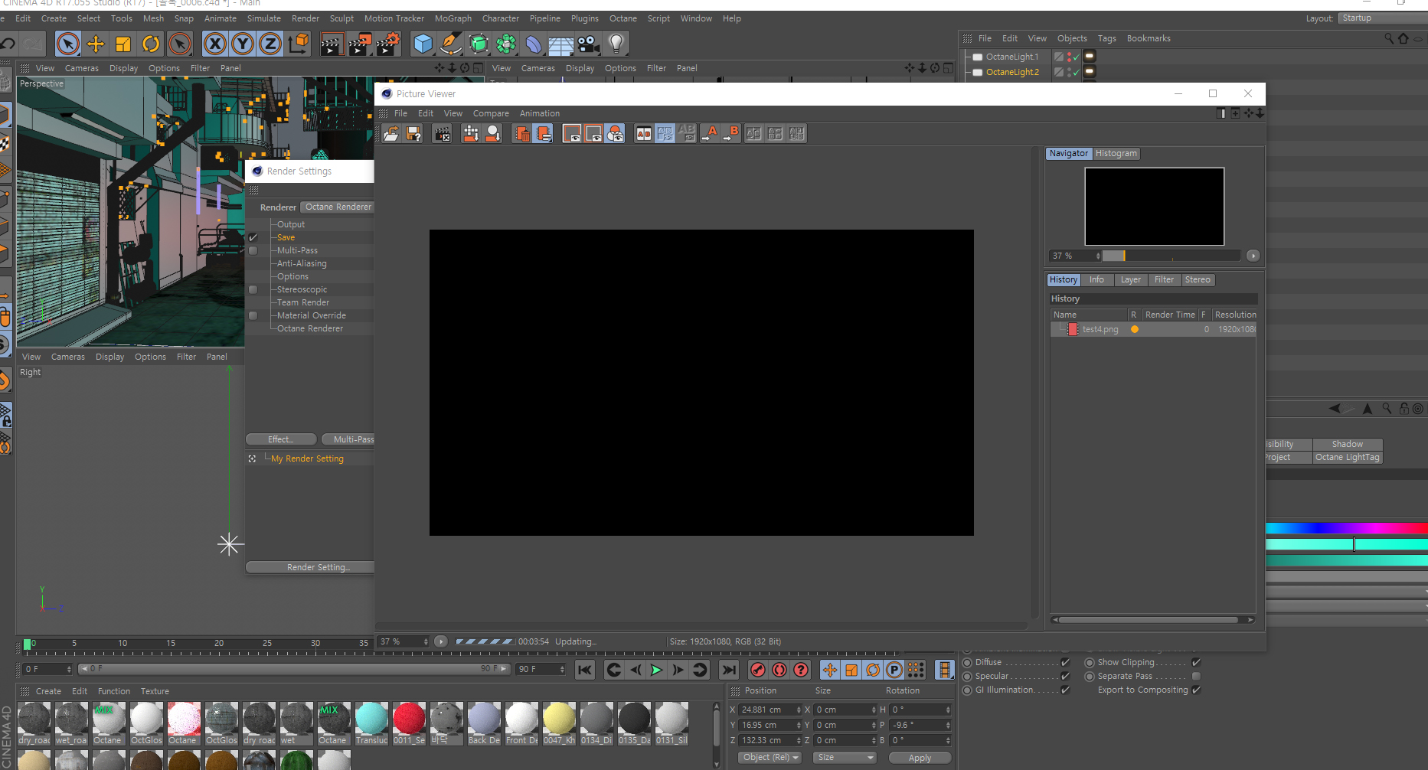The image size is (1428, 770).
Task: Click the Render View clapperboard icon
Action: (332, 44)
